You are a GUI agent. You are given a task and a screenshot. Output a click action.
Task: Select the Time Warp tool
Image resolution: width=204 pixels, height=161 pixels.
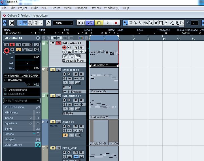[x=161, y=23]
